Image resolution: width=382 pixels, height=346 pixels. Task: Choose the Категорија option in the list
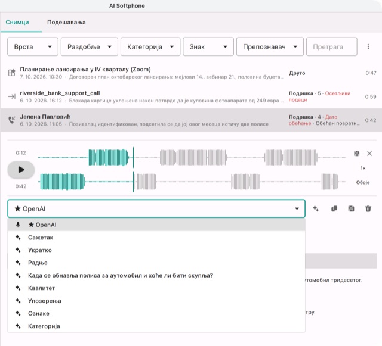point(156,326)
